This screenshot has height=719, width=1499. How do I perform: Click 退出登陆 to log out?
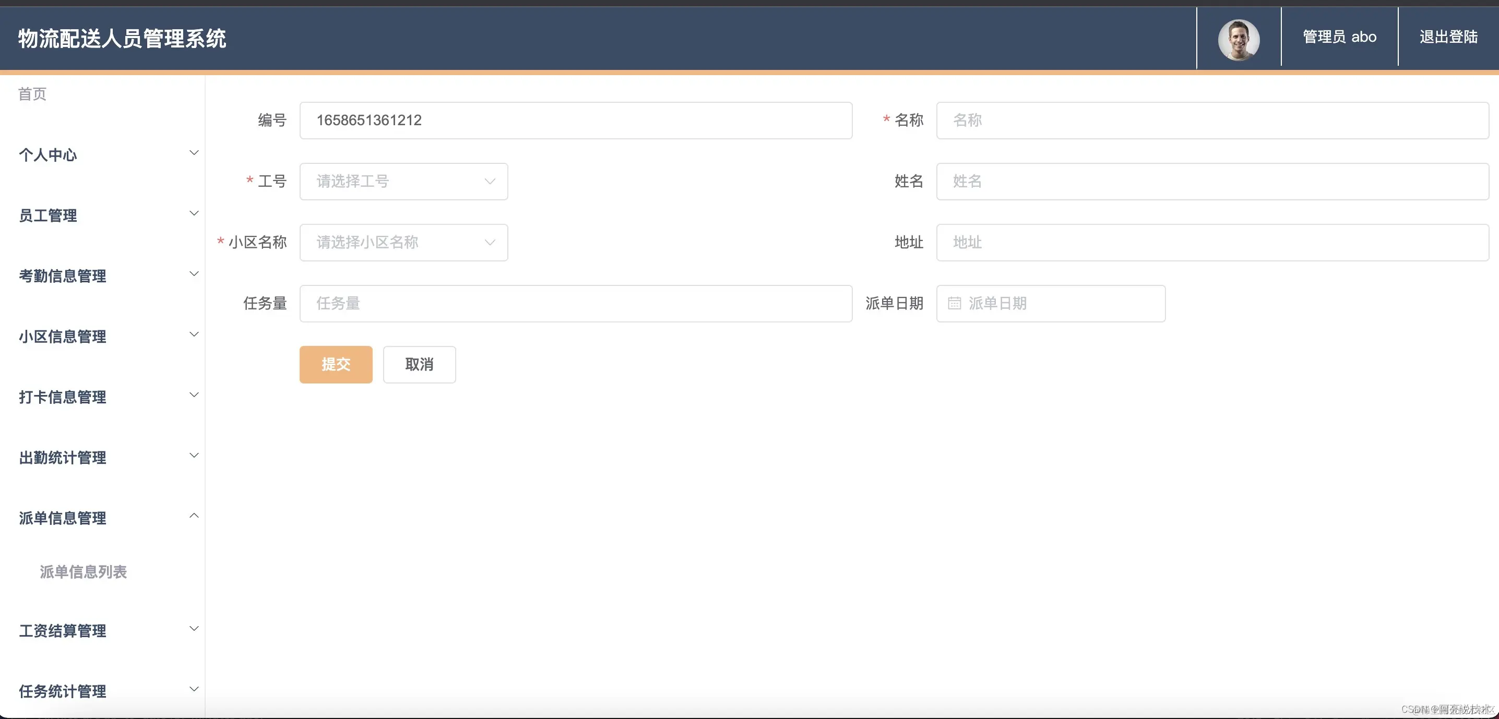coord(1448,37)
